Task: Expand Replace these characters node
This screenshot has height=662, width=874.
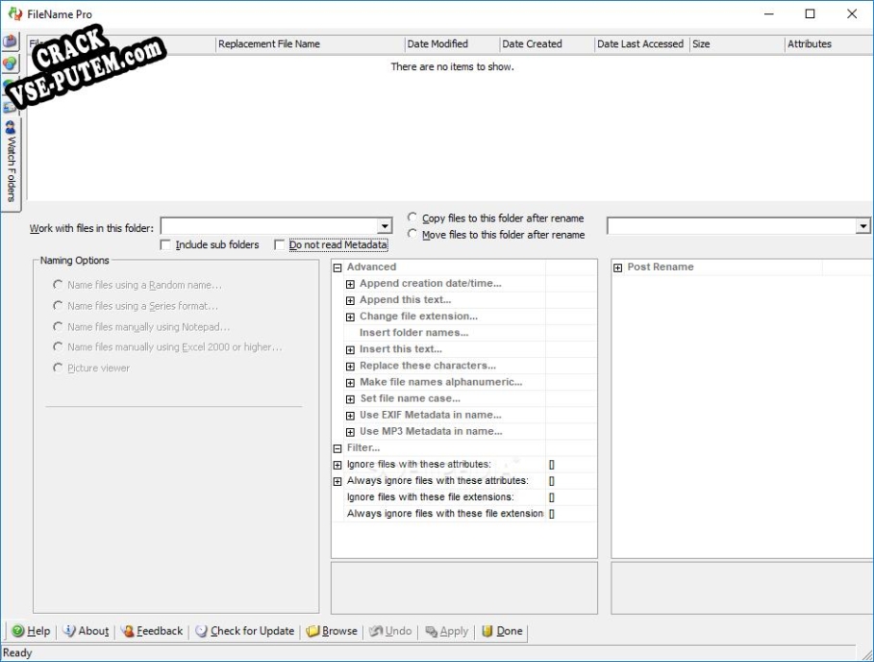Action: point(350,367)
